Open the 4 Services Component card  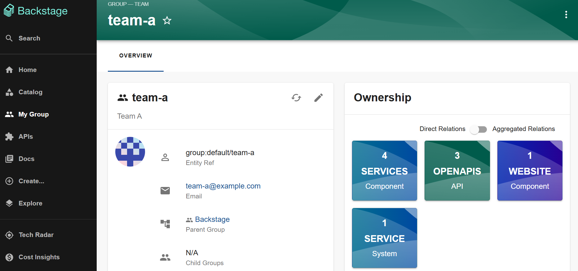pyautogui.click(x=384, y=171)
